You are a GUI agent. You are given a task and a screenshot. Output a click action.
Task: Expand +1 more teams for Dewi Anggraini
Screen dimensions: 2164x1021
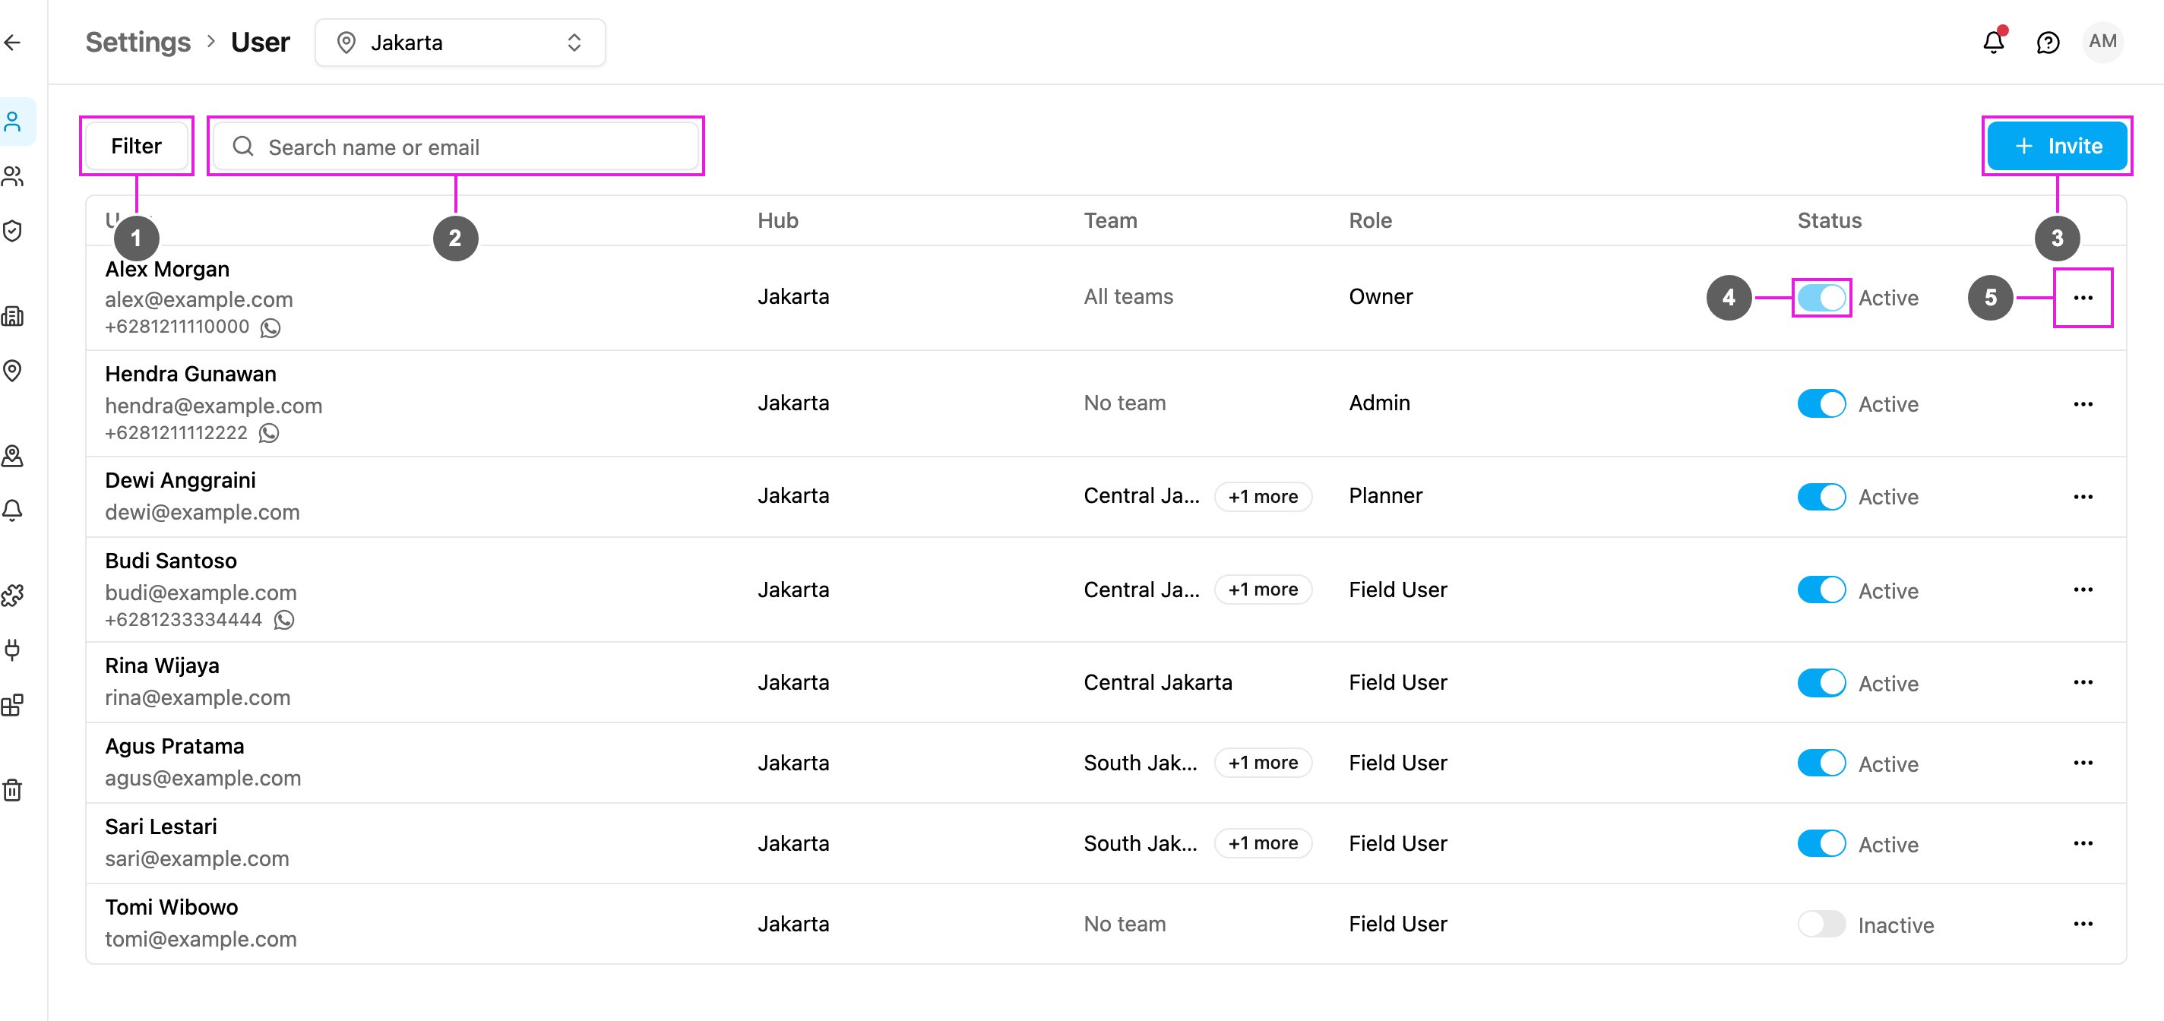(1263, 496)
